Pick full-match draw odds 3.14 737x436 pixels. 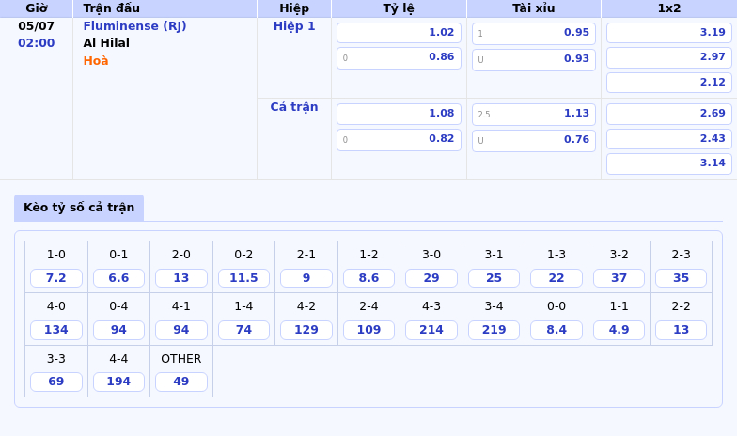[669, 163]
